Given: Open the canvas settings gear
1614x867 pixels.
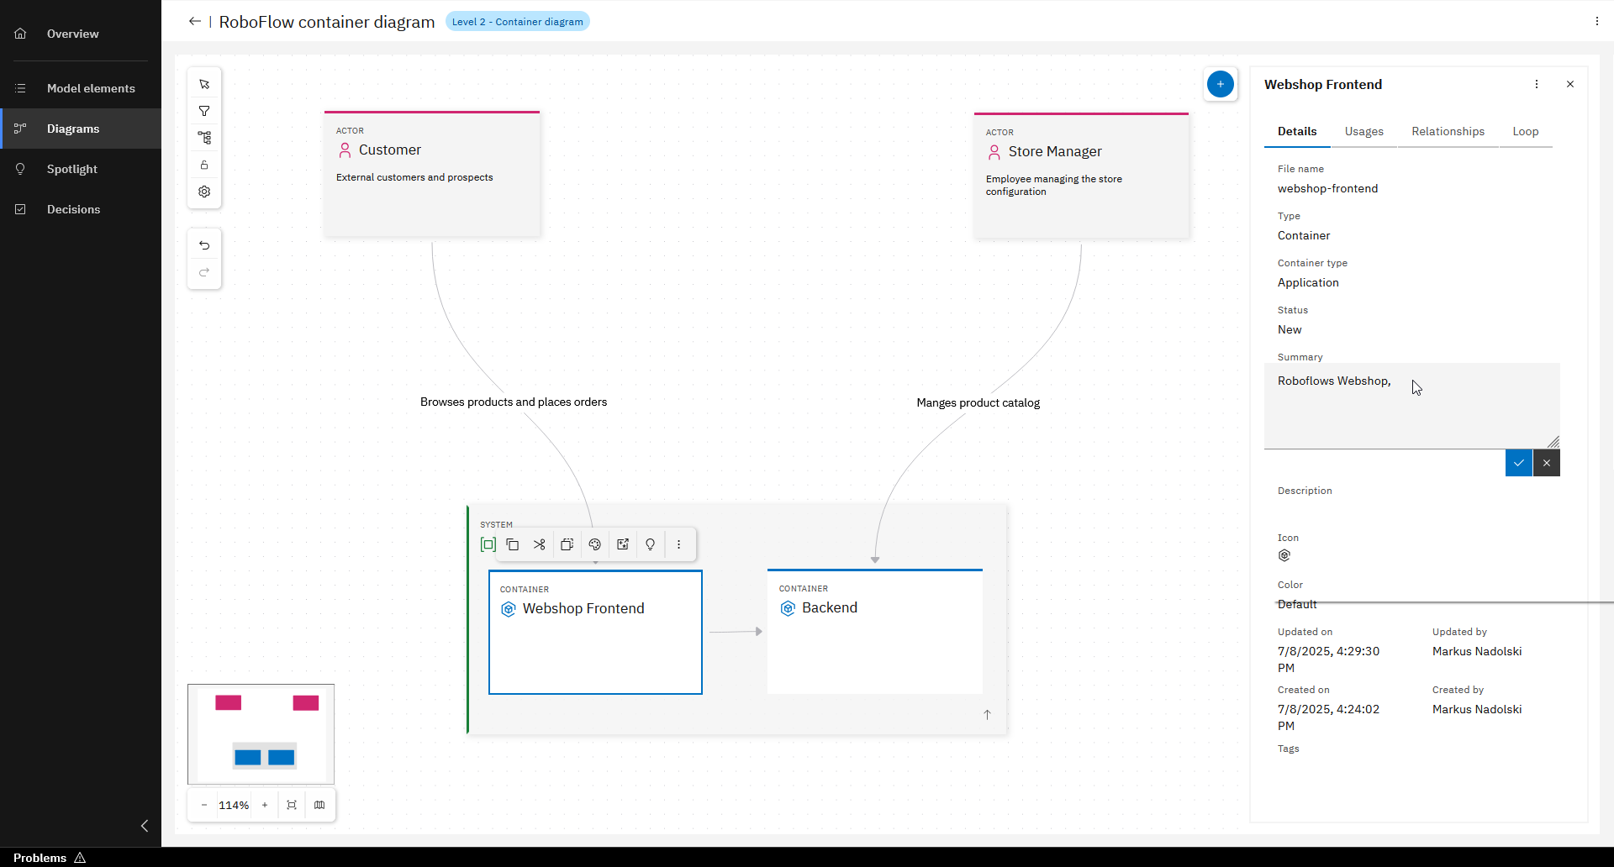Looking at the screenshot, I should click(204, 191).
